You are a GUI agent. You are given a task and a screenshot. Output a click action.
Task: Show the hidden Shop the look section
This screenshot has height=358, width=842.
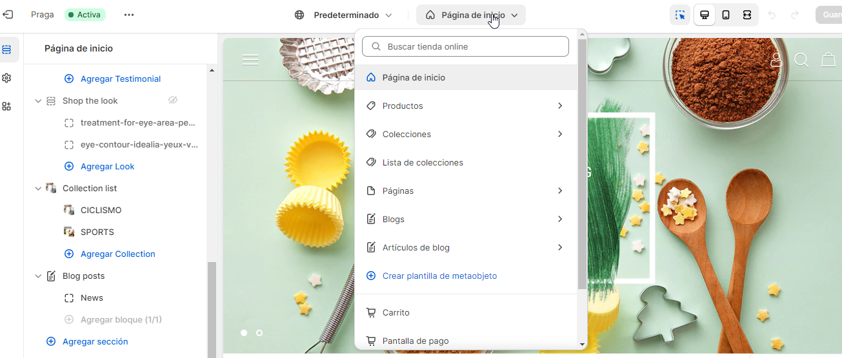(x=172, y=100)
